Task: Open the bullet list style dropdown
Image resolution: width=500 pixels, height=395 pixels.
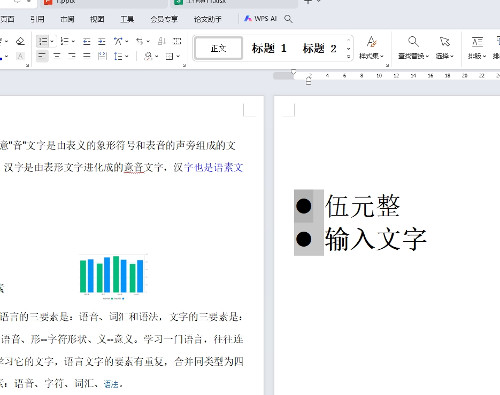Action: pos(52,41)
